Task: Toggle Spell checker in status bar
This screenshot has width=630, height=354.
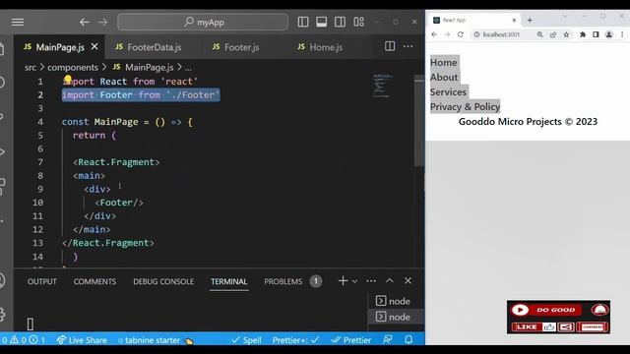Action: [247, 340]
